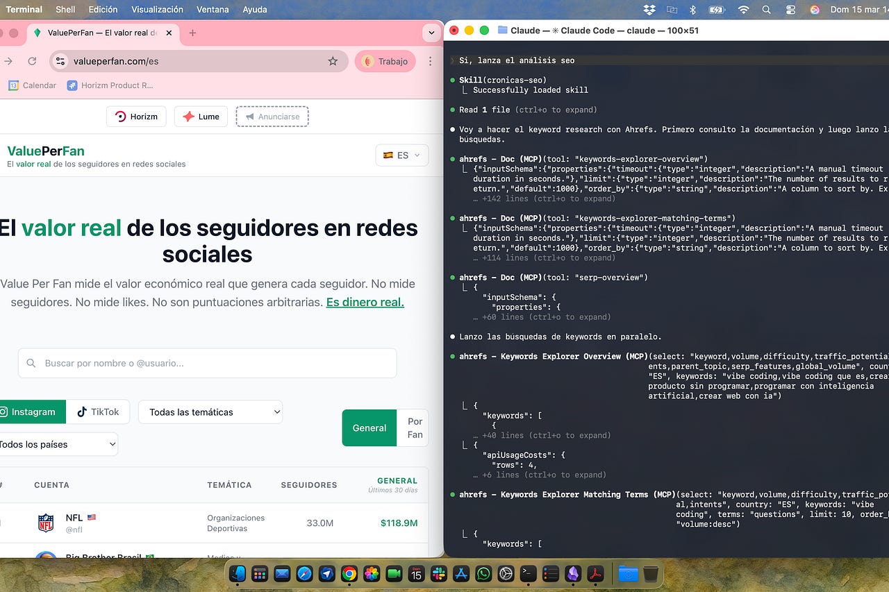Click the Wi-Fi status icon

point(744,10)
